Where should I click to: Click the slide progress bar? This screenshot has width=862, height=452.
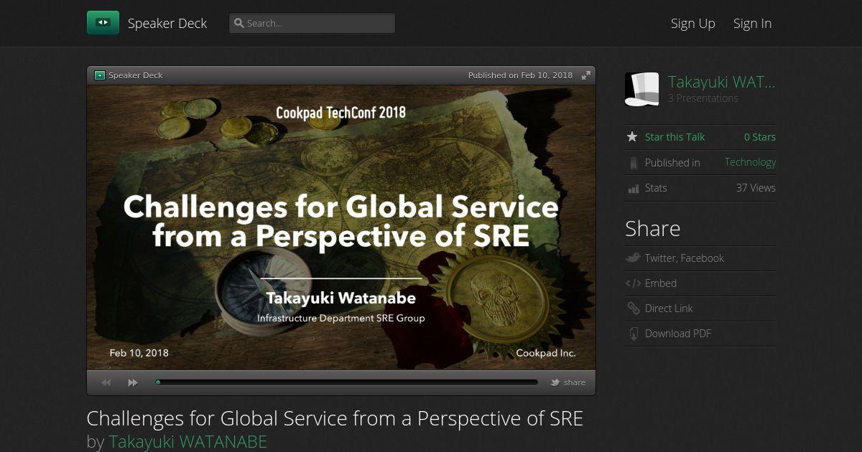tap(346, 382)
